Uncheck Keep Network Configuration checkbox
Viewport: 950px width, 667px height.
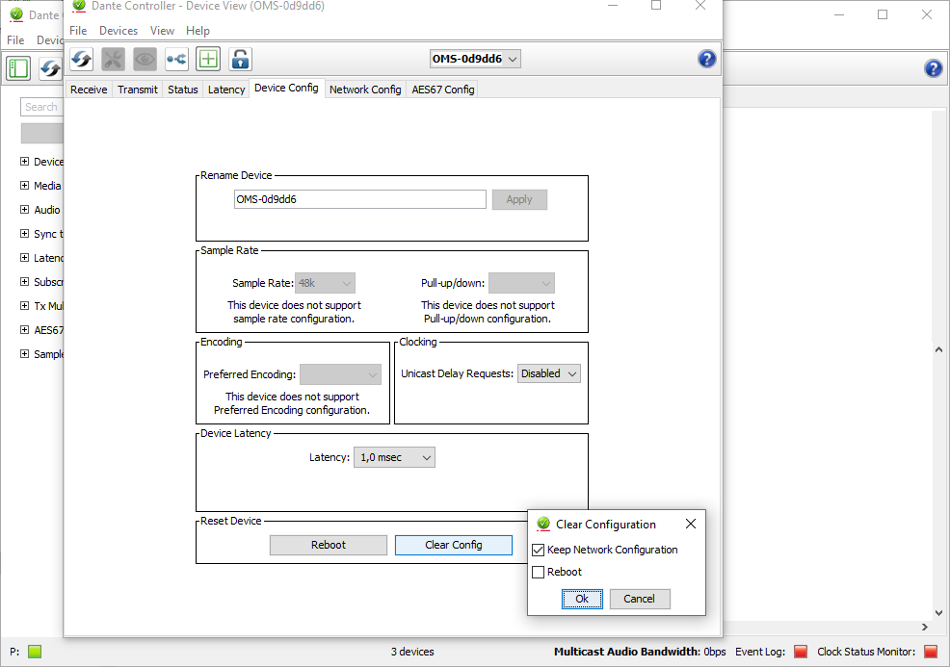(x=539, y=551)
